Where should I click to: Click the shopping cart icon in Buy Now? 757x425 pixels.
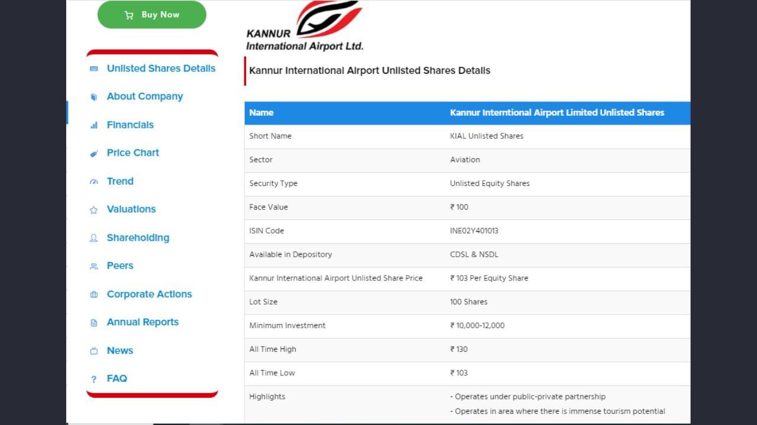click(129, 15)
